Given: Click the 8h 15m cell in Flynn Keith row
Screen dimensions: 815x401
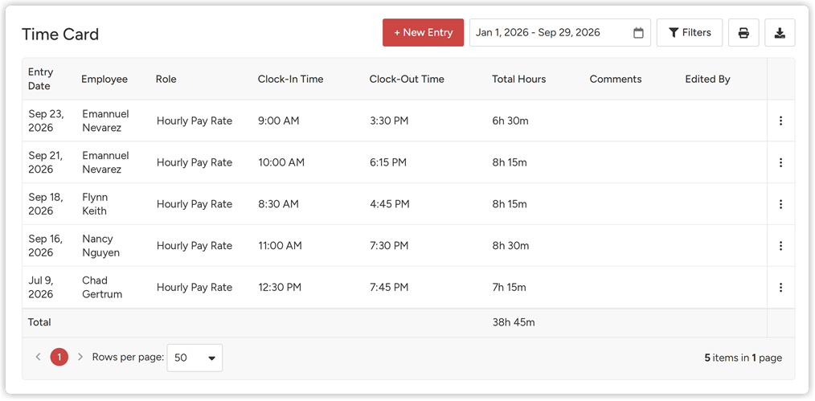Looking at the screenshot, I should 510,204.
